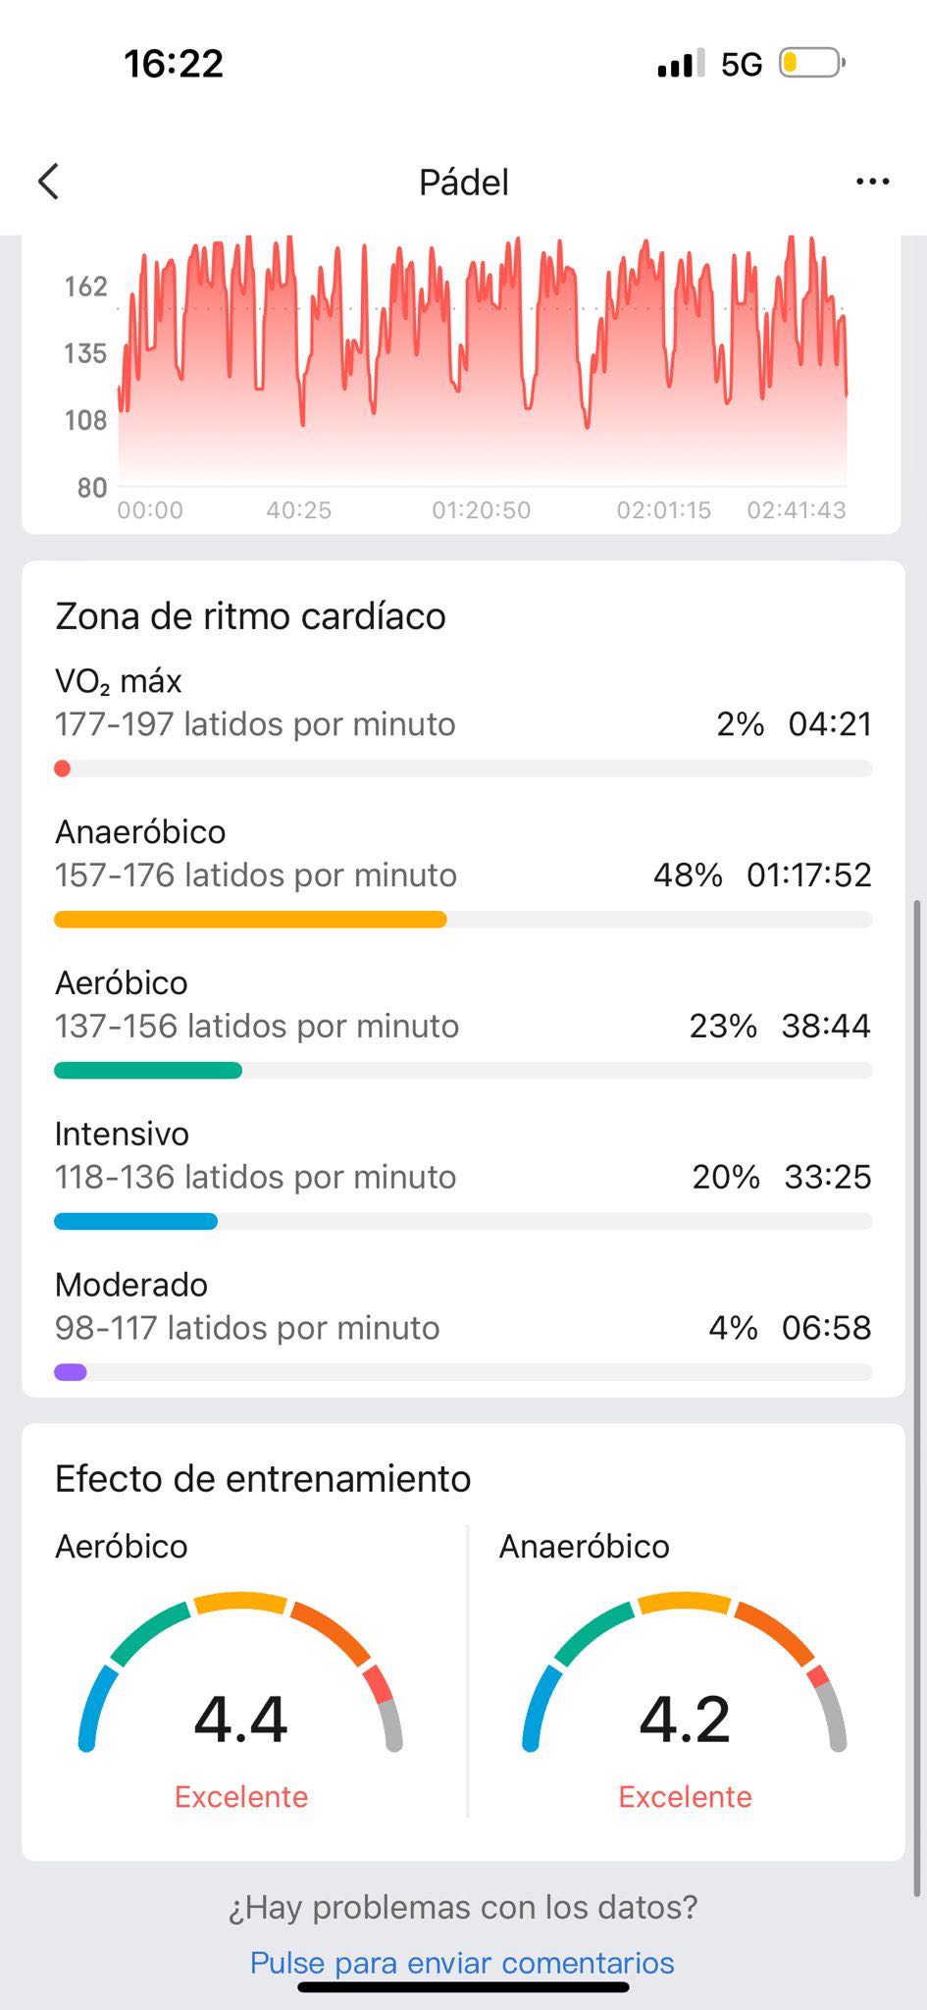
Task: Click the orange Anaeróbico zone bar
Action: click(x=250, y=920)
